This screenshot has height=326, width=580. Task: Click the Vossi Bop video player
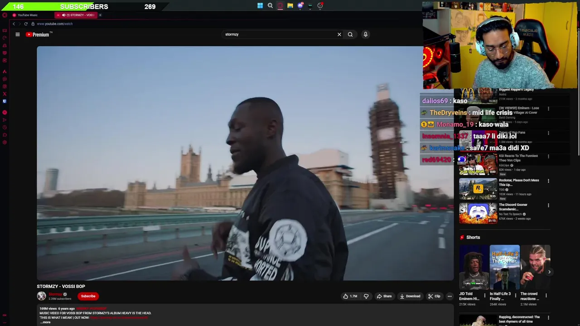(x=245, y=163)
